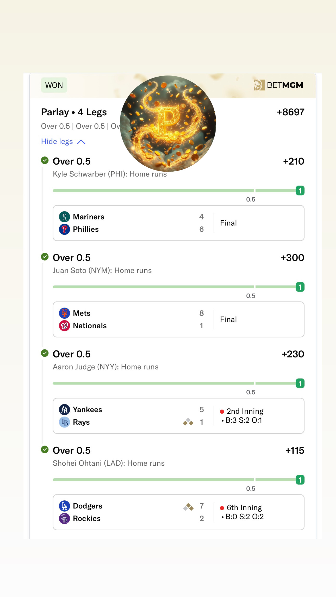Open the Mariners vs Phillies final score card
This screenshot has height=597, width=336.
pyautogui.click(x=178, y=223)
